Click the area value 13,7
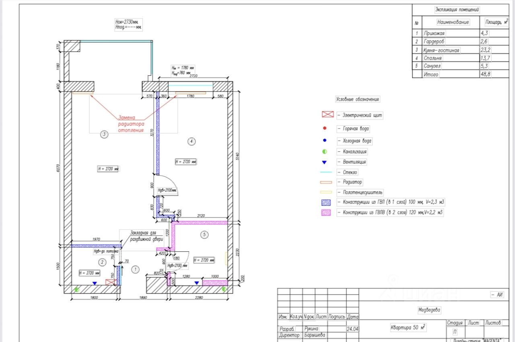The image size is (515, 342). click(486, 58)
